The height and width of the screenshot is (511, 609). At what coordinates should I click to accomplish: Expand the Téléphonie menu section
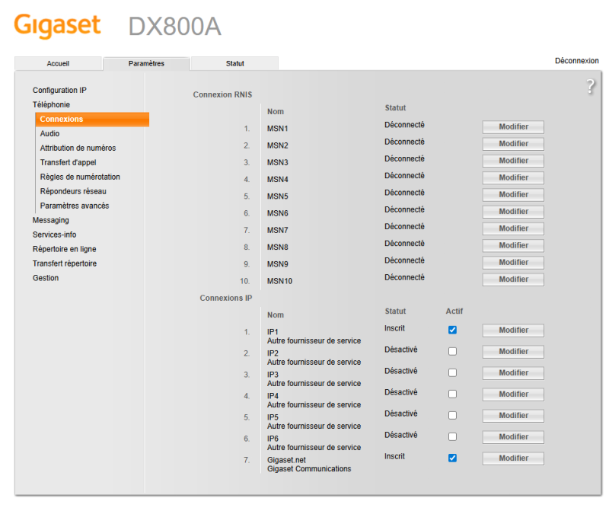point(51,104)
